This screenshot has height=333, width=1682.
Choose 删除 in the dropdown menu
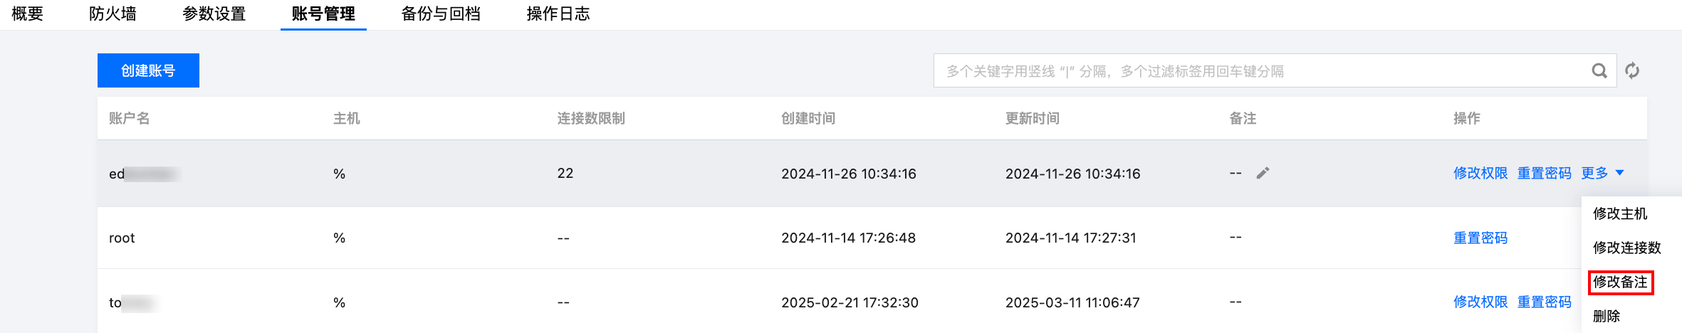coord(1607,316)
